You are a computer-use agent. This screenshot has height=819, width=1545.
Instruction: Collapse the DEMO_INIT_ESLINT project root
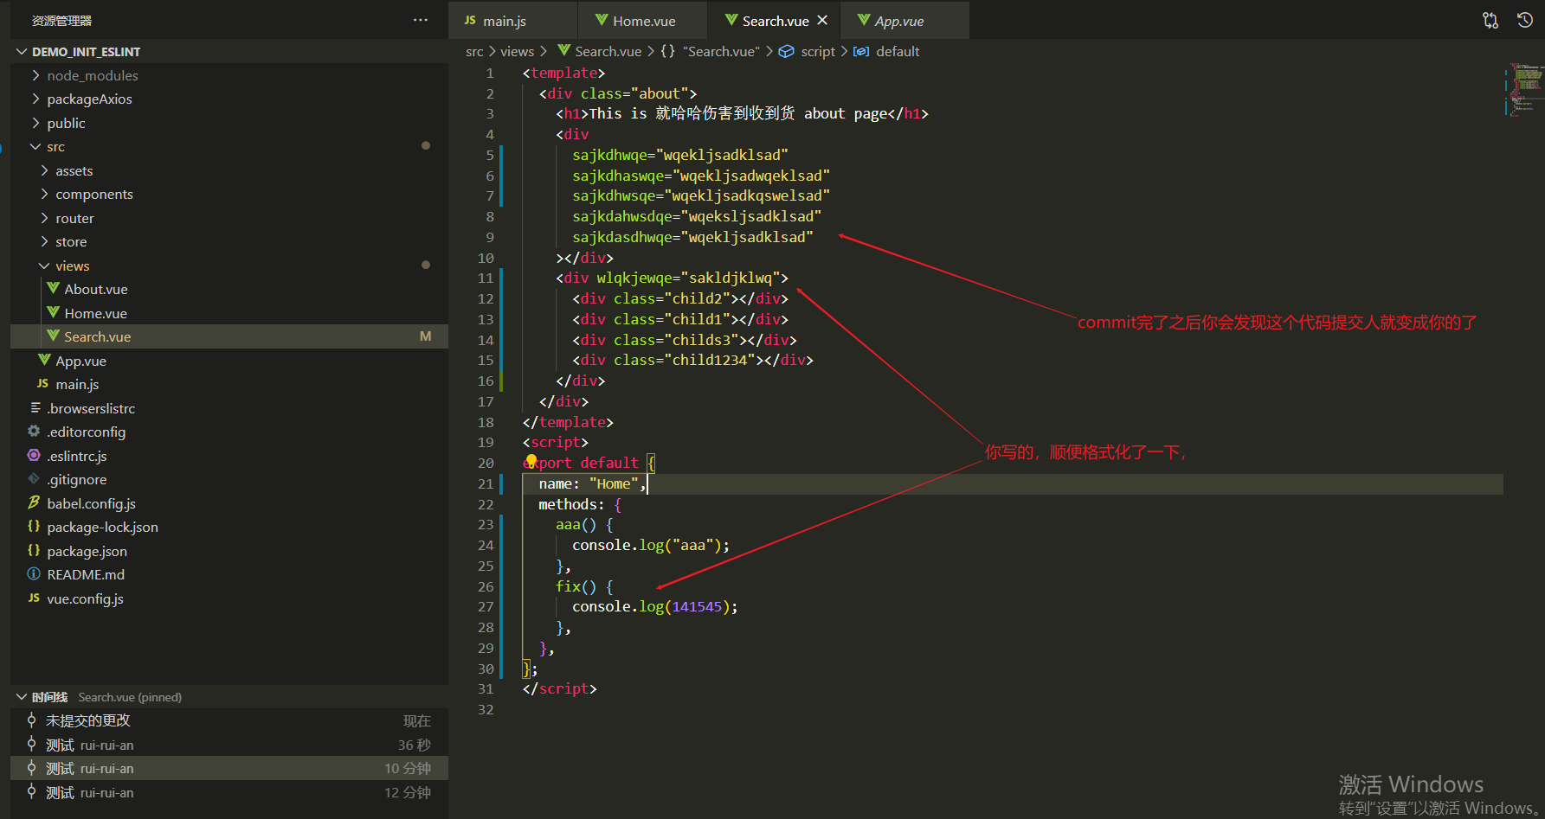(22, 52)
